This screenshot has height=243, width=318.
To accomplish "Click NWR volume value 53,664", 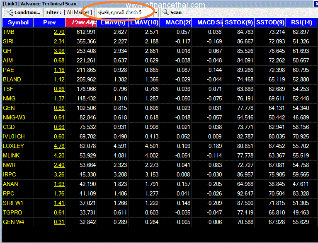I will pyautogui.click(x=87, y=165).
